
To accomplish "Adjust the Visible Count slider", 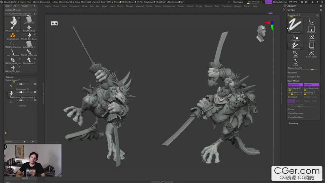I will pyautogui.click(x=21, y=81).
